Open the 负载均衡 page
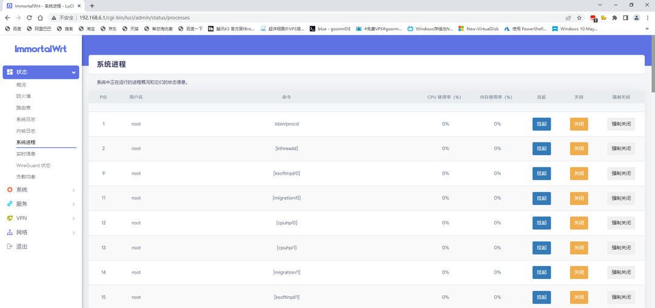The image size is (655, 308). click(x=26, y=177)
